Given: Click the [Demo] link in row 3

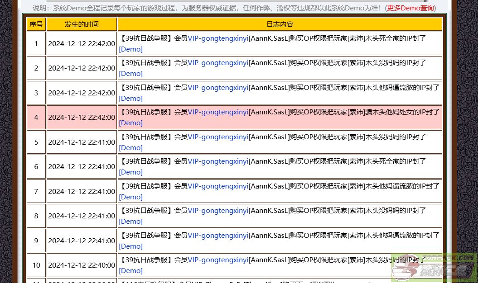Looking at the screenshot, I should pos(130,98).
